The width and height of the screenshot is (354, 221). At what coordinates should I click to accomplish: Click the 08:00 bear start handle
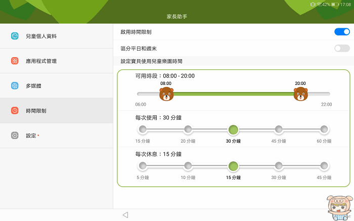click(166, 94)
